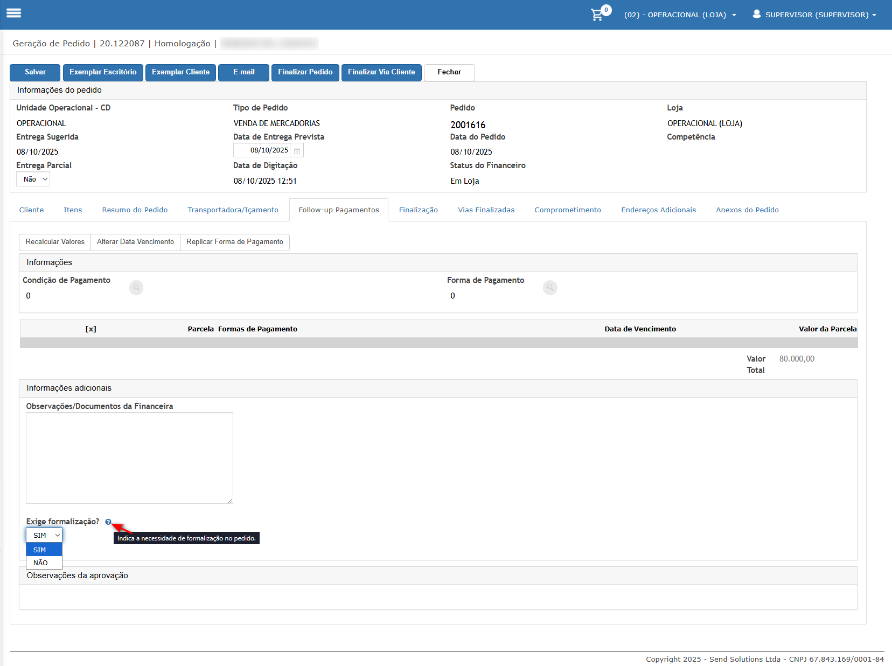Open the shopping cart icon
The height and width of the screenshot is (666, 892).
597,15
